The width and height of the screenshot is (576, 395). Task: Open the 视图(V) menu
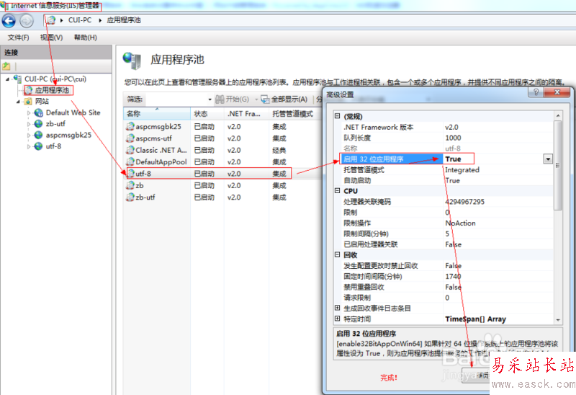(51, 37)
